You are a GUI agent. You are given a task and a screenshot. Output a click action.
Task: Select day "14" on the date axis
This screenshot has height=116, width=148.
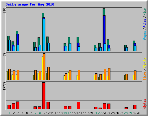(65, 113)
